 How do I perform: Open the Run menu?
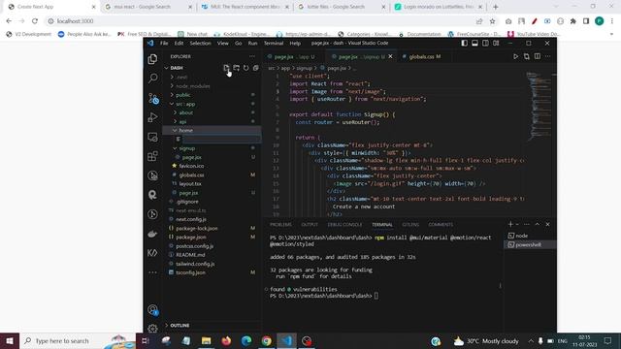point(252,43)
